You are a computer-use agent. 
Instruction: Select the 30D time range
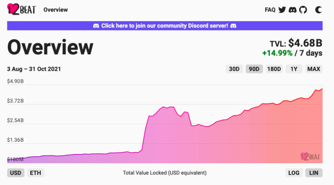pos(234,69)
